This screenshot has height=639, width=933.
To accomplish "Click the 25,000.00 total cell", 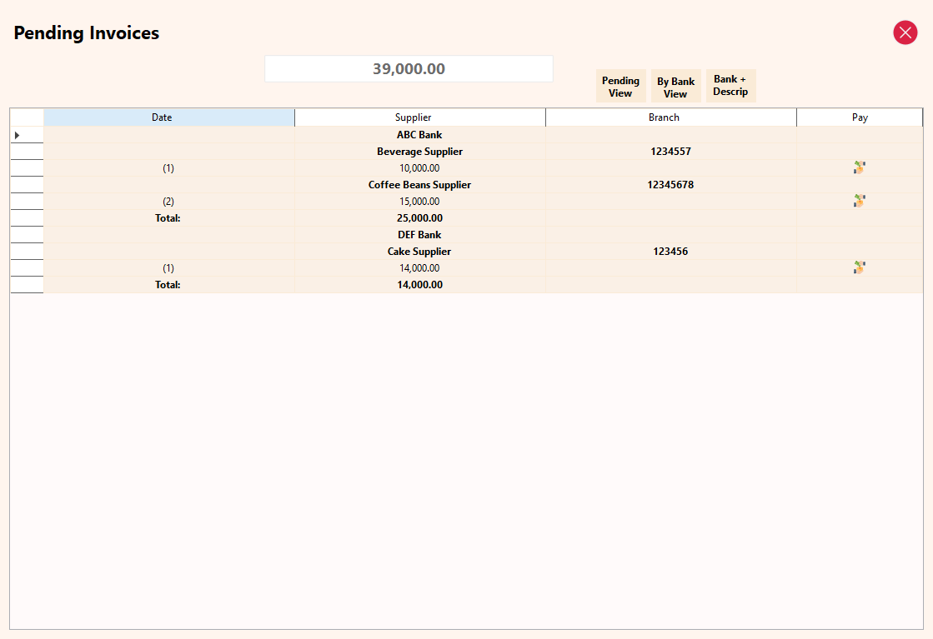I will point(419,218).
